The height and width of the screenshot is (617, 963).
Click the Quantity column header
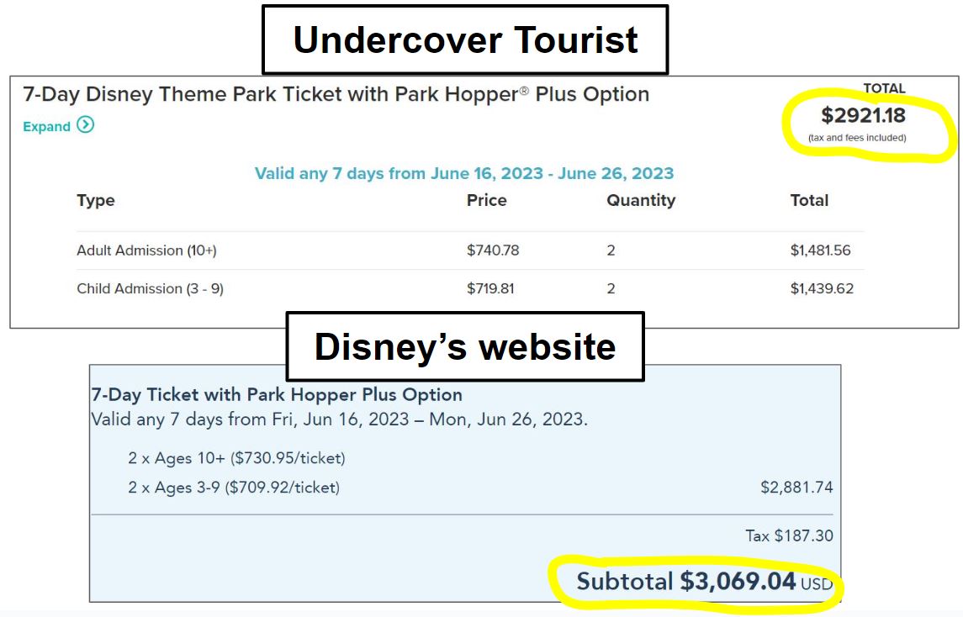(641, 200)
